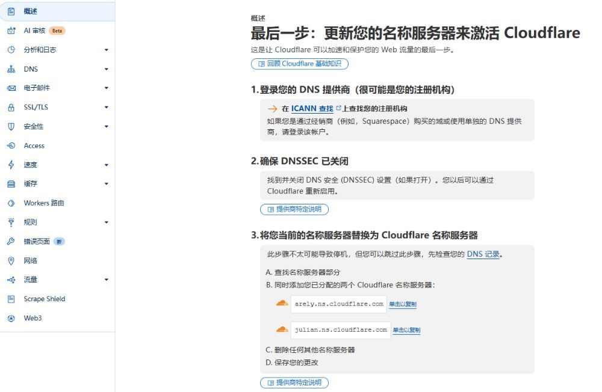
Task: Click the 安全性 shield icon
Action: pyautogui.click(x=11, y=127)
